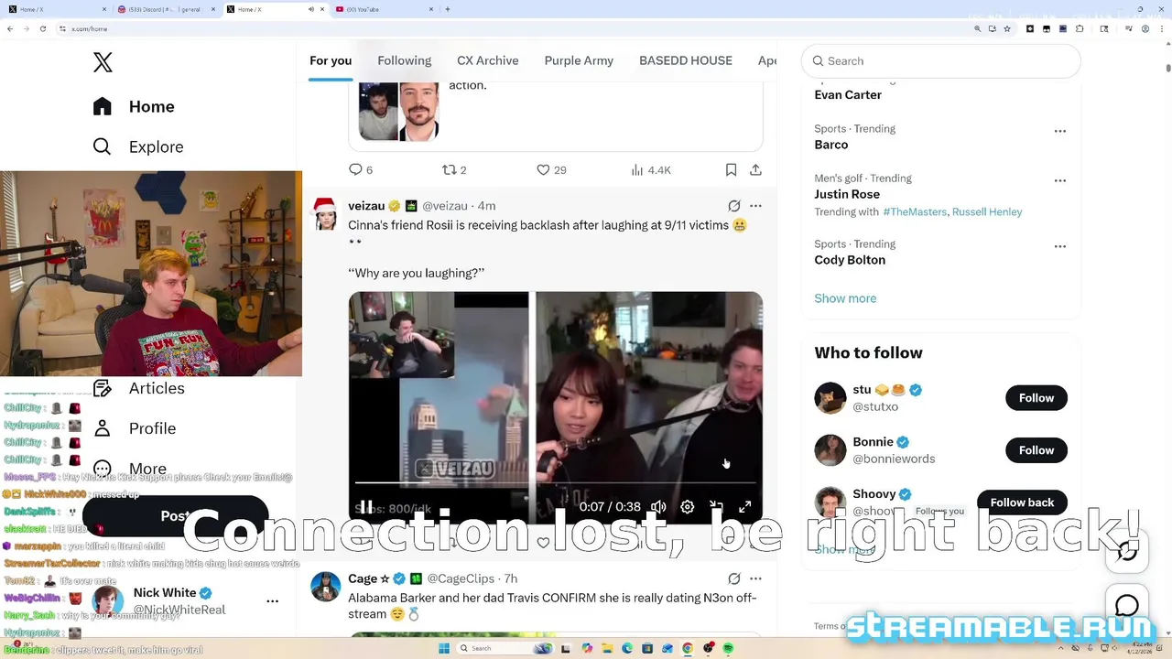This screenshot has height=659, width=1172.
Task: Click the Grok icon on Cage's post
Action: pos(733,578)
